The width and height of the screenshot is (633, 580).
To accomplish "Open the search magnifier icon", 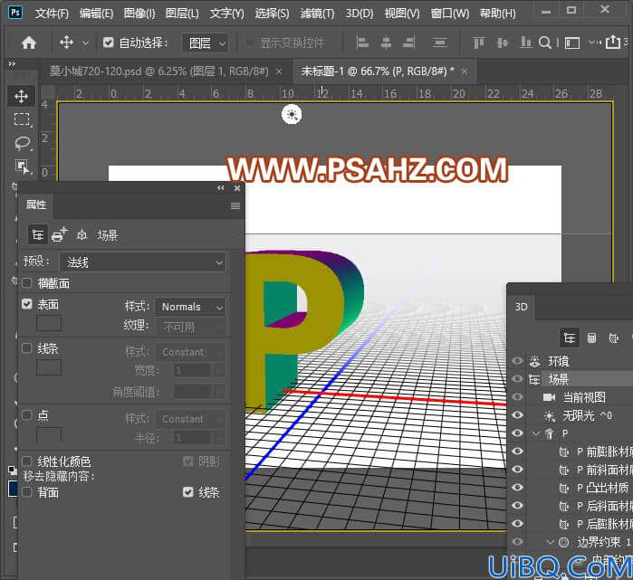I will [545, 43].
